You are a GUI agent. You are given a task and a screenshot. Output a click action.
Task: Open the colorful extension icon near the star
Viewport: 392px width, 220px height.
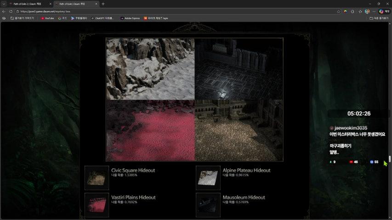(x=345, y=11)
